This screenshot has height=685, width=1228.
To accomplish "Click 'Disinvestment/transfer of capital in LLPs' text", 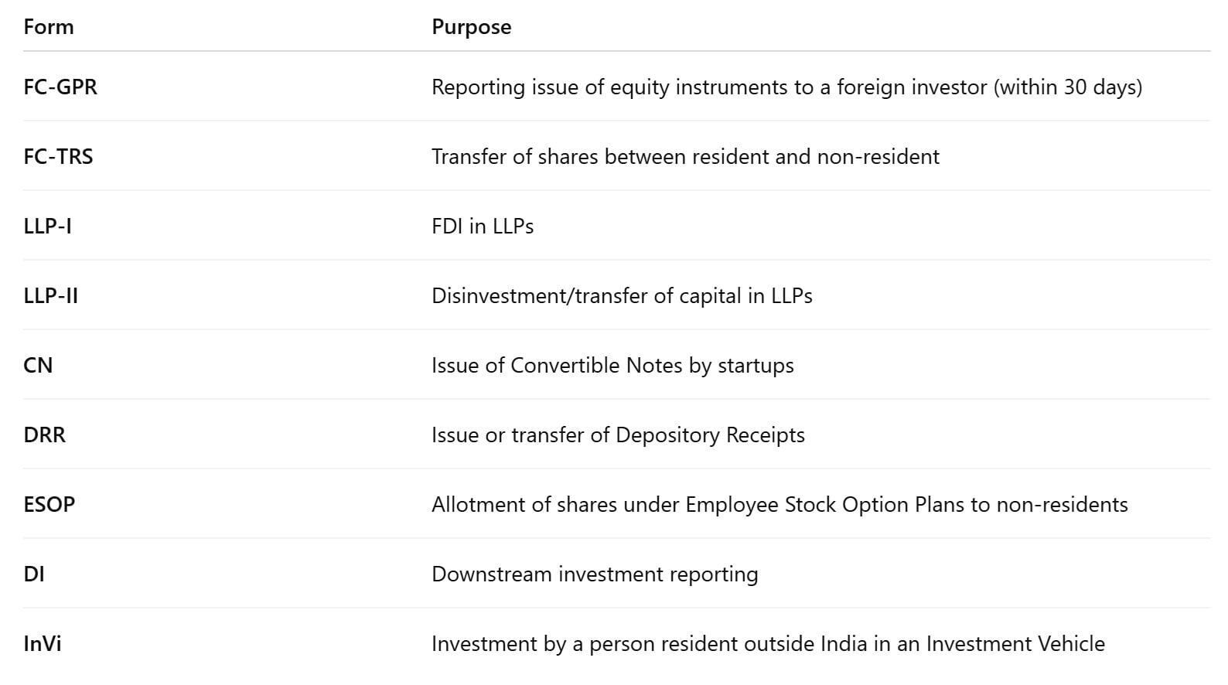I will tap(622, 295).
